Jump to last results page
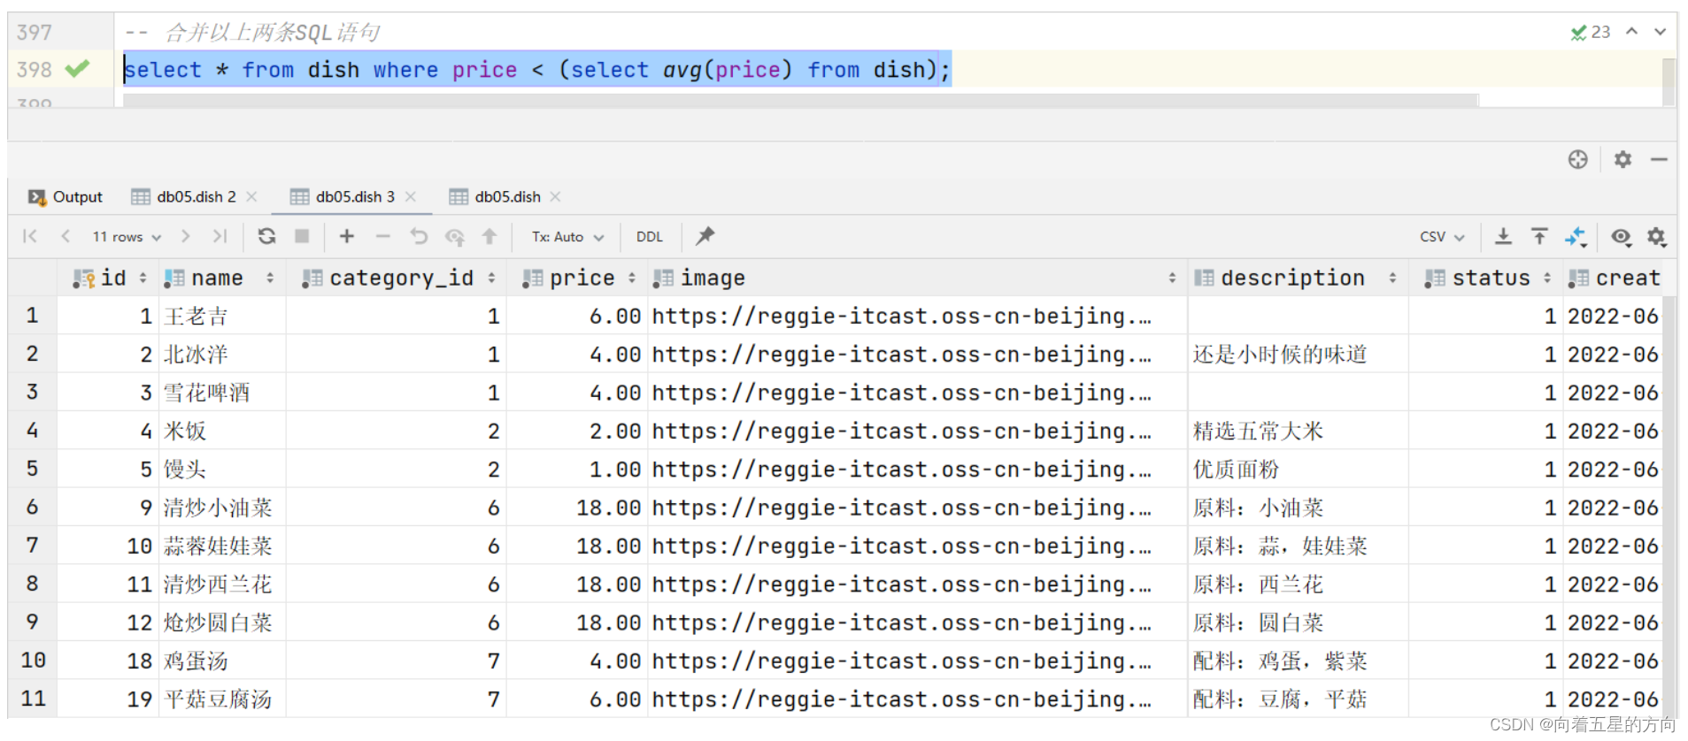Image resolution: width=1688 pixels, height=741 pixels. 220,236
